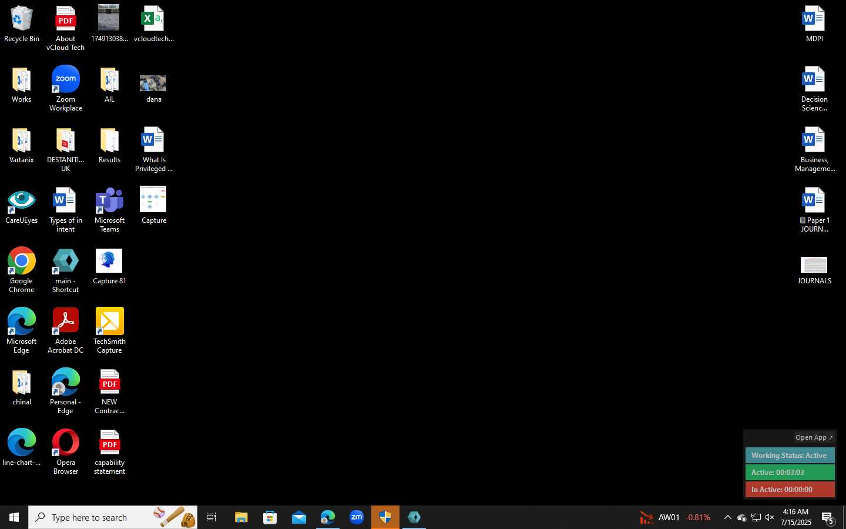Open AW01 stock widget on taskbar
This screenshot has width=846, height=529.
675,517
